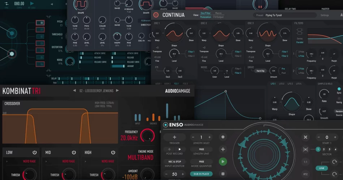Adjust the Amount slider bar
The width and height of the screenshot is (343, 180).
click(118, 66)
